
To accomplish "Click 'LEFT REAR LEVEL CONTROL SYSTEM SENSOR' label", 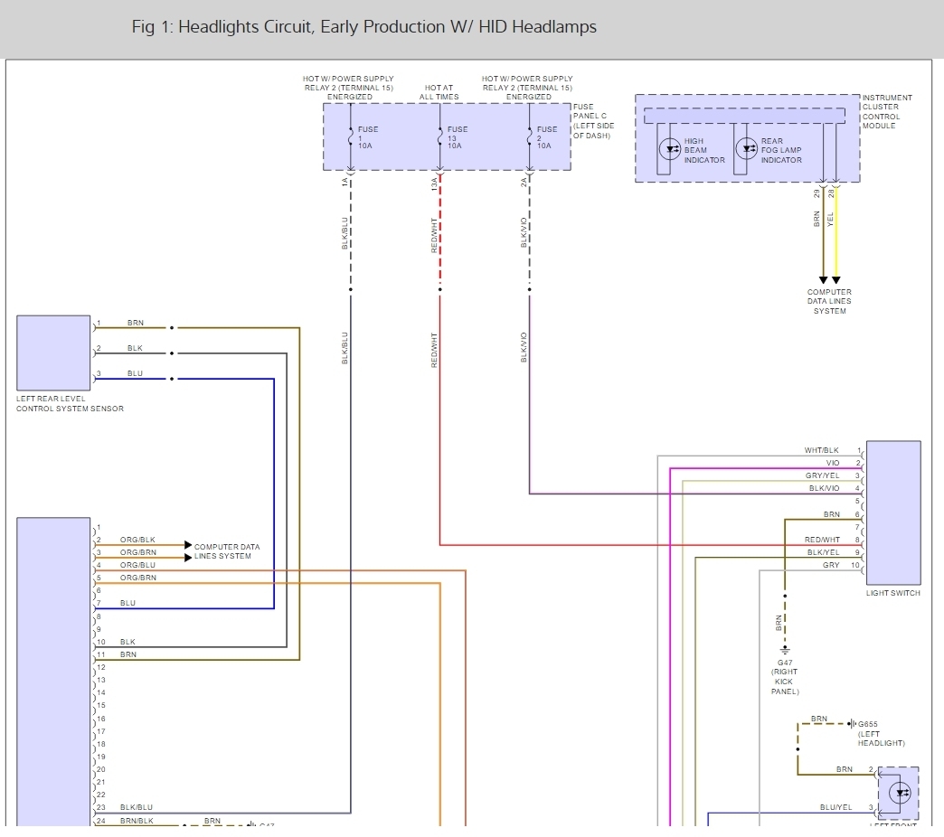I will 70,404.
